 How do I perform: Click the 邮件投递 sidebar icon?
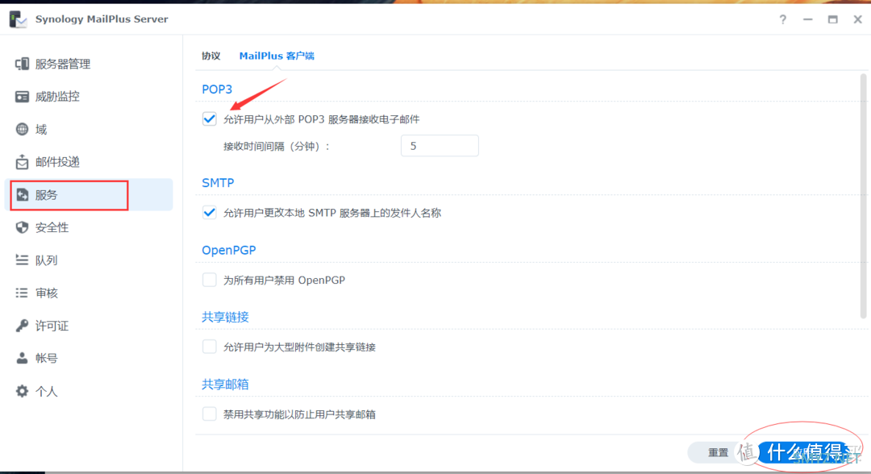(23, 162)
